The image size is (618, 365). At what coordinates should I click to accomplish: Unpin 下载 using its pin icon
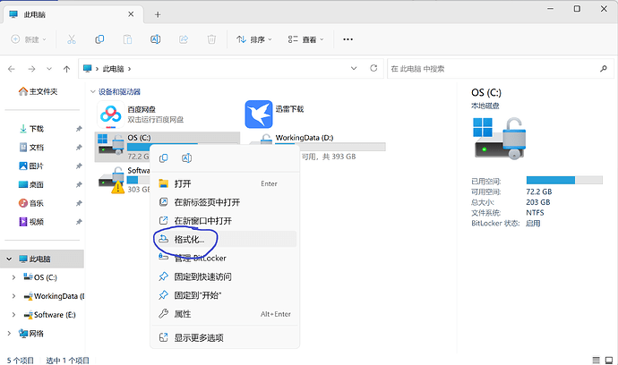(x=79, y=129)
